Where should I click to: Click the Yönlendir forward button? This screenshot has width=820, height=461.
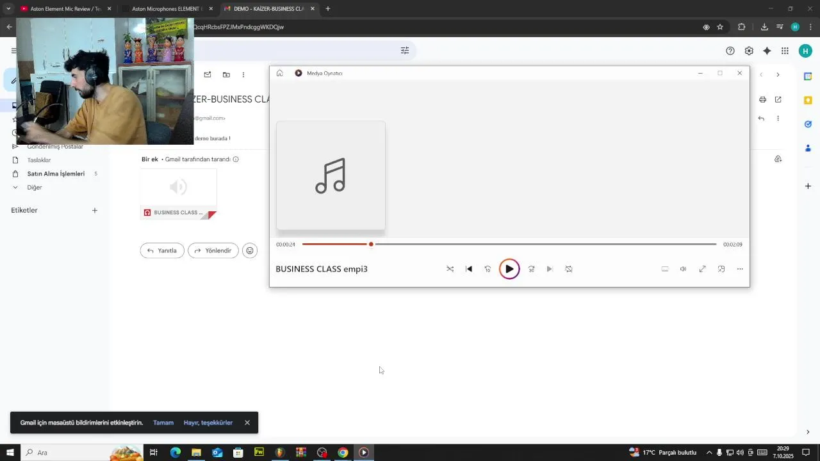click(213, 250)
